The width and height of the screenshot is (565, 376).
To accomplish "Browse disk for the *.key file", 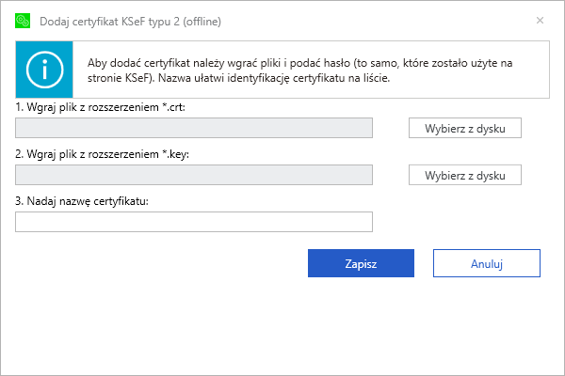I will (465, 175).
